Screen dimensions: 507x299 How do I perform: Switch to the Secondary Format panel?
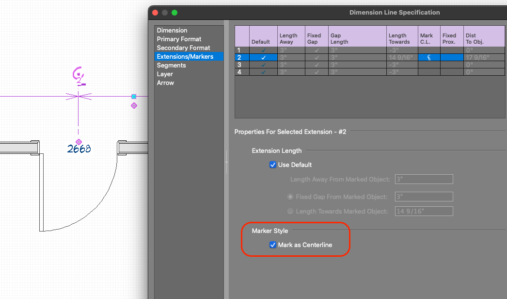[183, 48]
